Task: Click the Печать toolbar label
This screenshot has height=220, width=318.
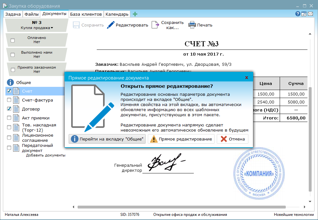Action: (x=205, y=25)
